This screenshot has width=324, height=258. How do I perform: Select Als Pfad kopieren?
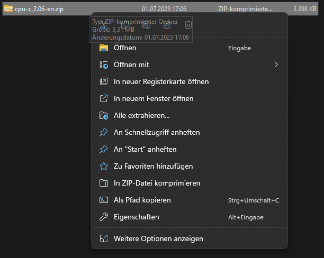(142, 200)
